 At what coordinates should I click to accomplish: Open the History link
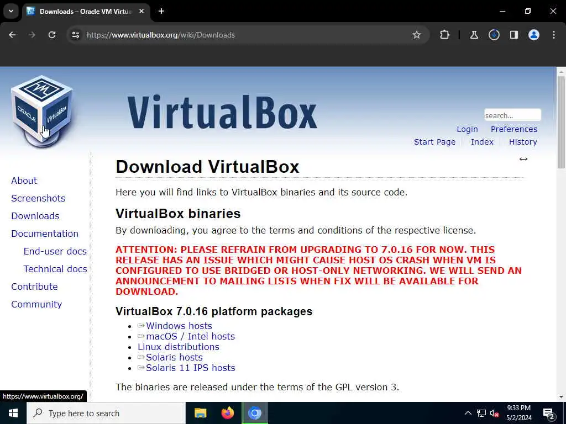click(x=523, y=142)
